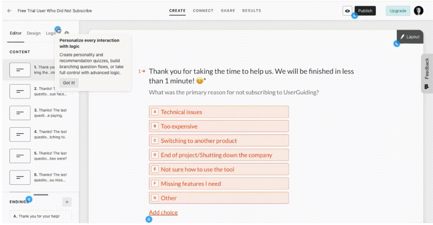
Task: Open preview with the eye icon
Action: point(347,11)
